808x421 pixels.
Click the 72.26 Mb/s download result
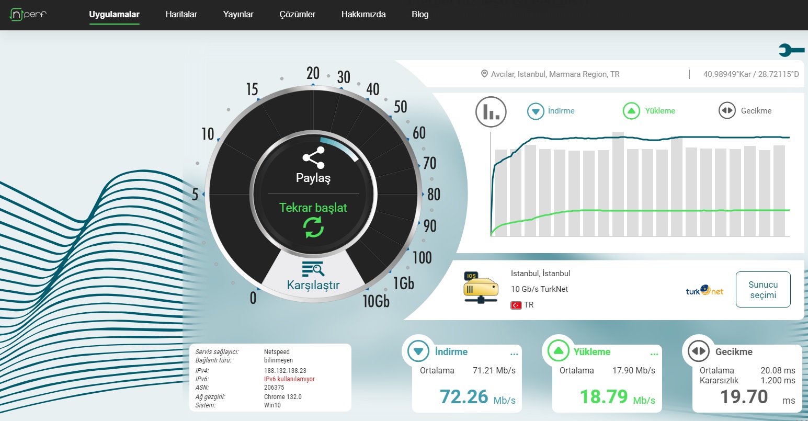(477, 397)
